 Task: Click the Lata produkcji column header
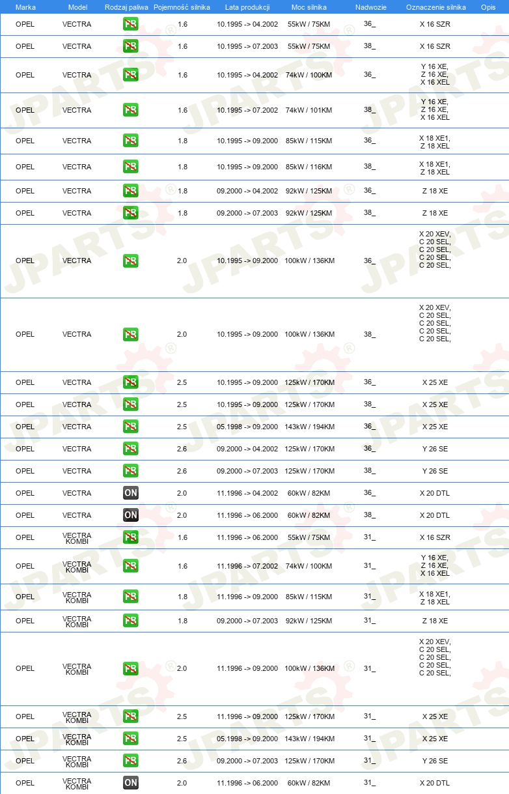[x=247, y=7]
